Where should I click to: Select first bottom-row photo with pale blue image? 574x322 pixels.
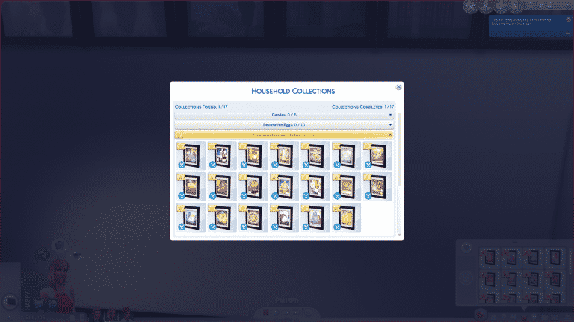coord(191,218)
